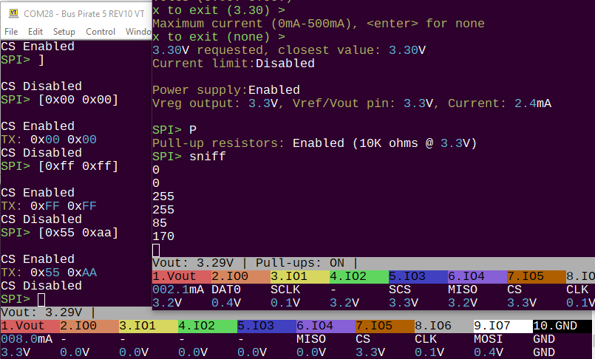The height and width of the screenshot is (359, 595).
Task: Click purple 6.IO4 cell in front terminal
Action: [x=477, y=276]
